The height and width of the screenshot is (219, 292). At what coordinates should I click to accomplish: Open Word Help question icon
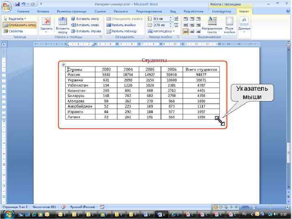(288, 11)
